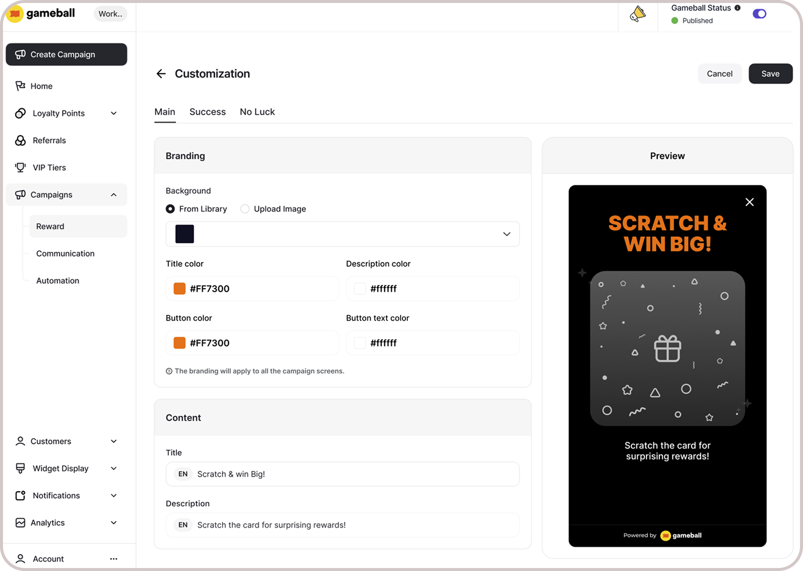Viewport: 803px width, 571px height.
Task: Click the back arrow beside Customization
Action: pos(161,74)
